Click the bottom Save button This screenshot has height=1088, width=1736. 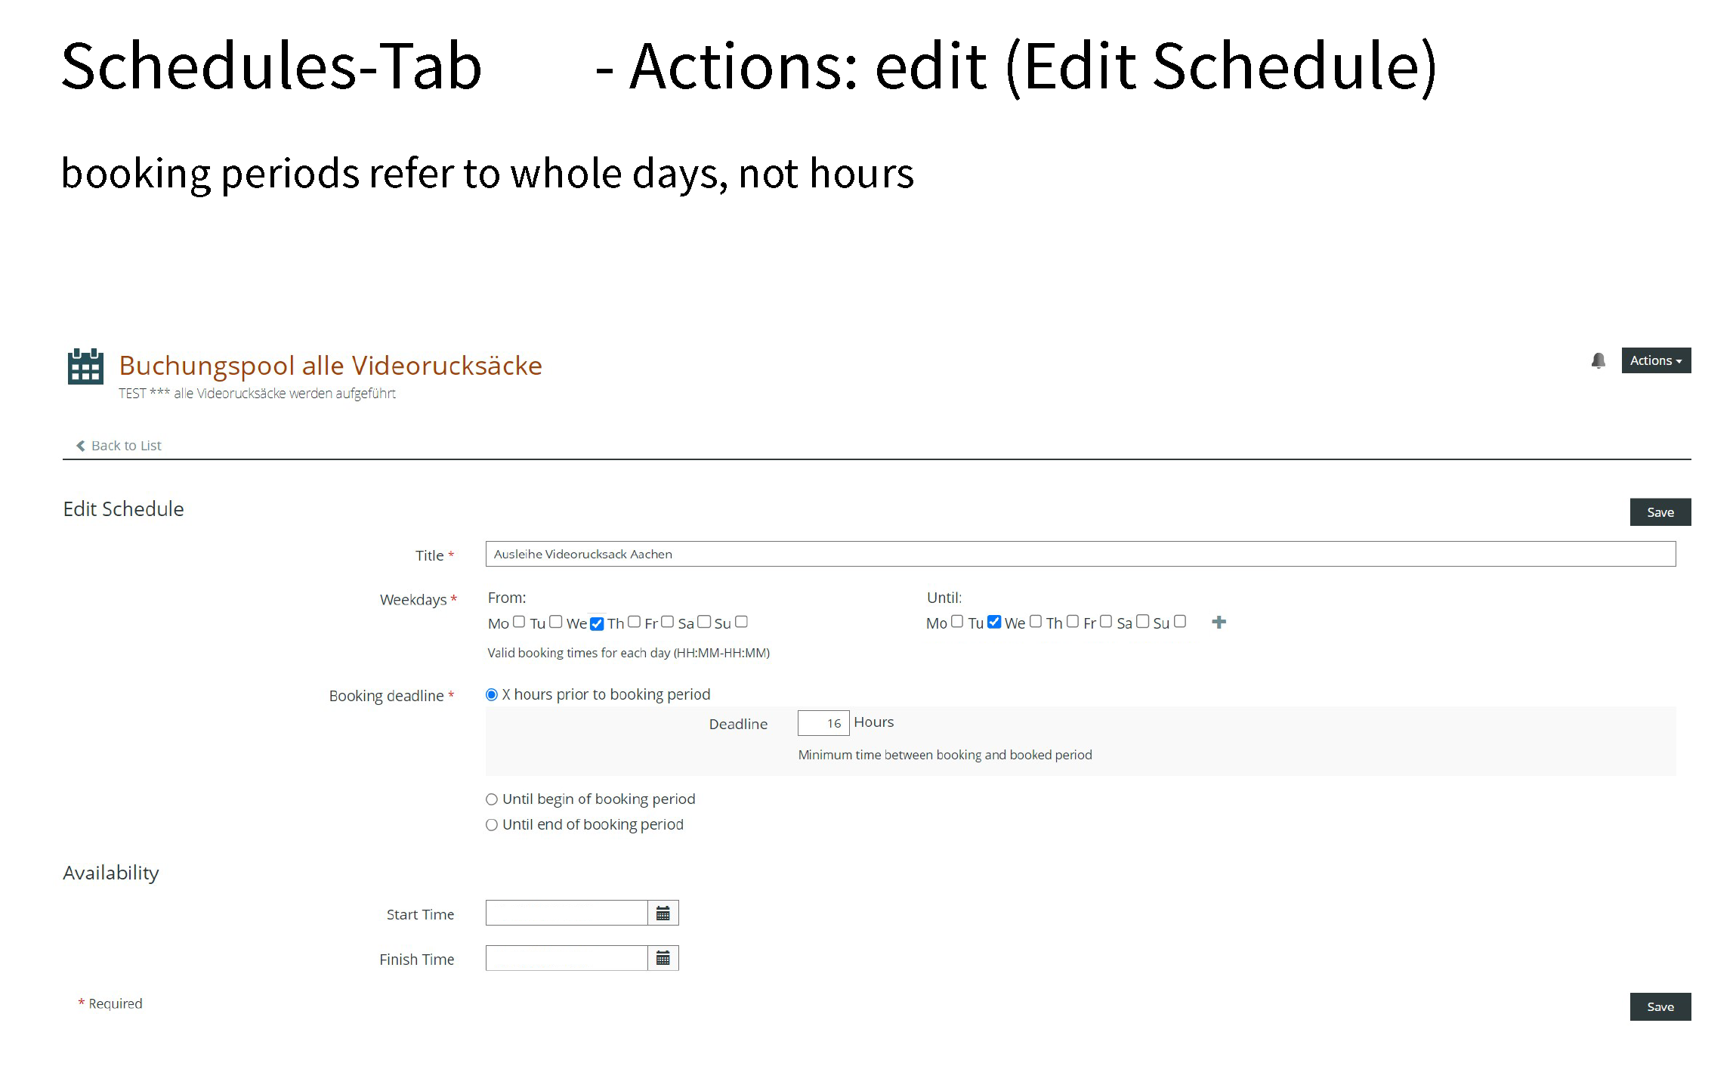click(1660, 1007)
